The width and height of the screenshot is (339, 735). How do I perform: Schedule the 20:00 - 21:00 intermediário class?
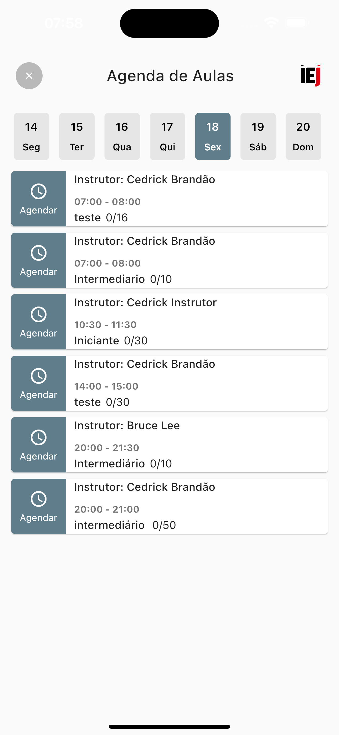[39, 506]
